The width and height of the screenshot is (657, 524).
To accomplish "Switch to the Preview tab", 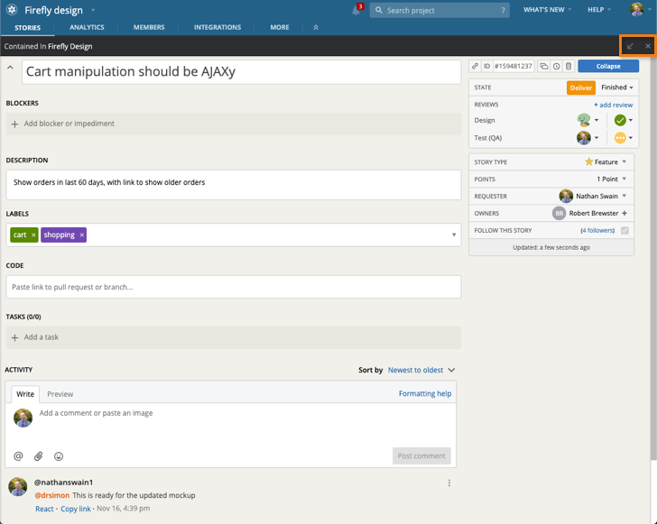I will click(x=60, y=394).
